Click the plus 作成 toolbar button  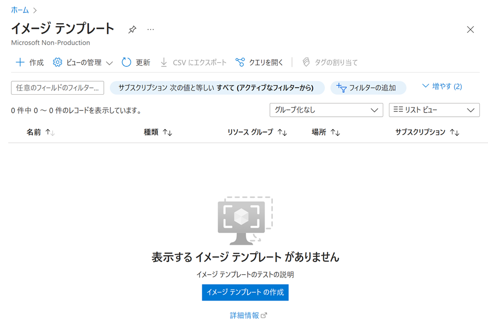point(29,62)
